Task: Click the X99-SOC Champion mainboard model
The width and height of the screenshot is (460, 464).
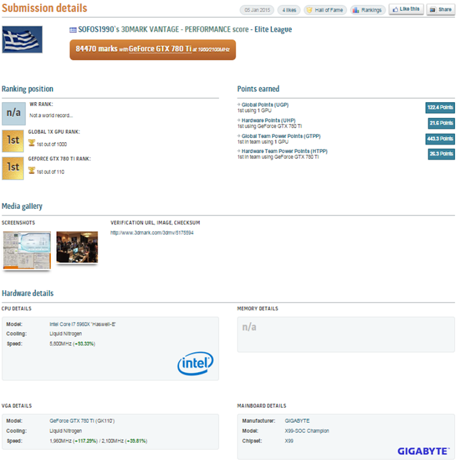Action: 307,431
